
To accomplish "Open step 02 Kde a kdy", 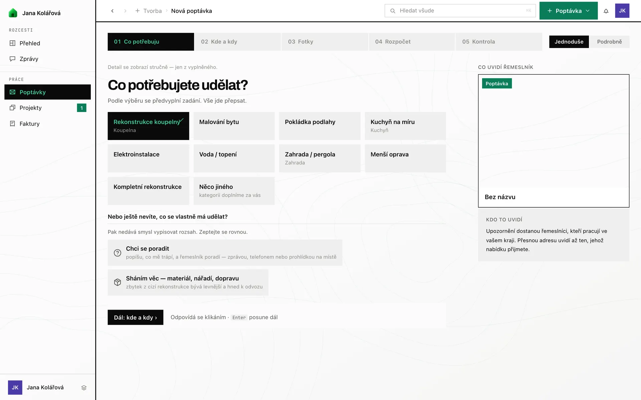I will coord(238,42).
